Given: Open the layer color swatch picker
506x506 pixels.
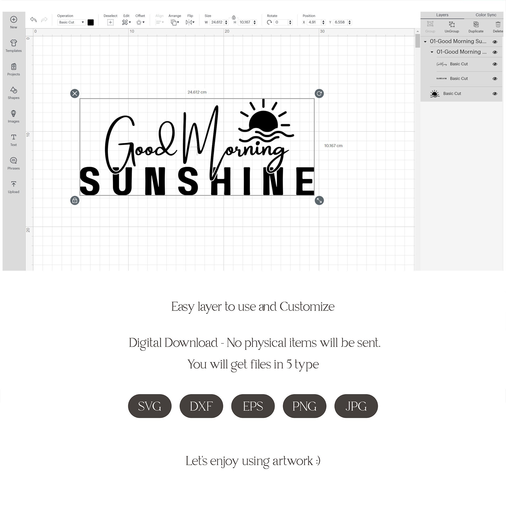Looking at the screenshot, I should coord(91,22).
